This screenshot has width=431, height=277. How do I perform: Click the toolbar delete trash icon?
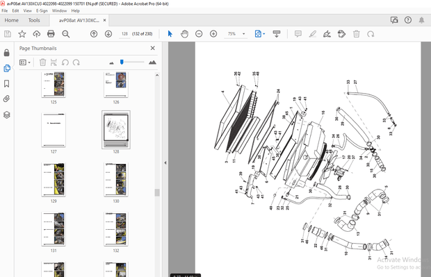point(356,34)
